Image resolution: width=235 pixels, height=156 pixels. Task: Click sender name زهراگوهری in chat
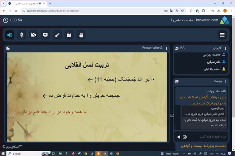point(217,108)
